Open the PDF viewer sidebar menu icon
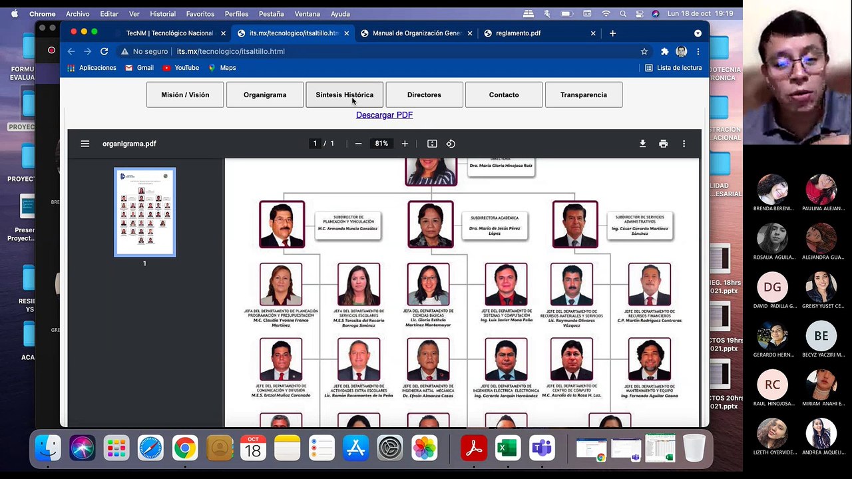Viewport: 852px width, 479px height. point(85,144)
